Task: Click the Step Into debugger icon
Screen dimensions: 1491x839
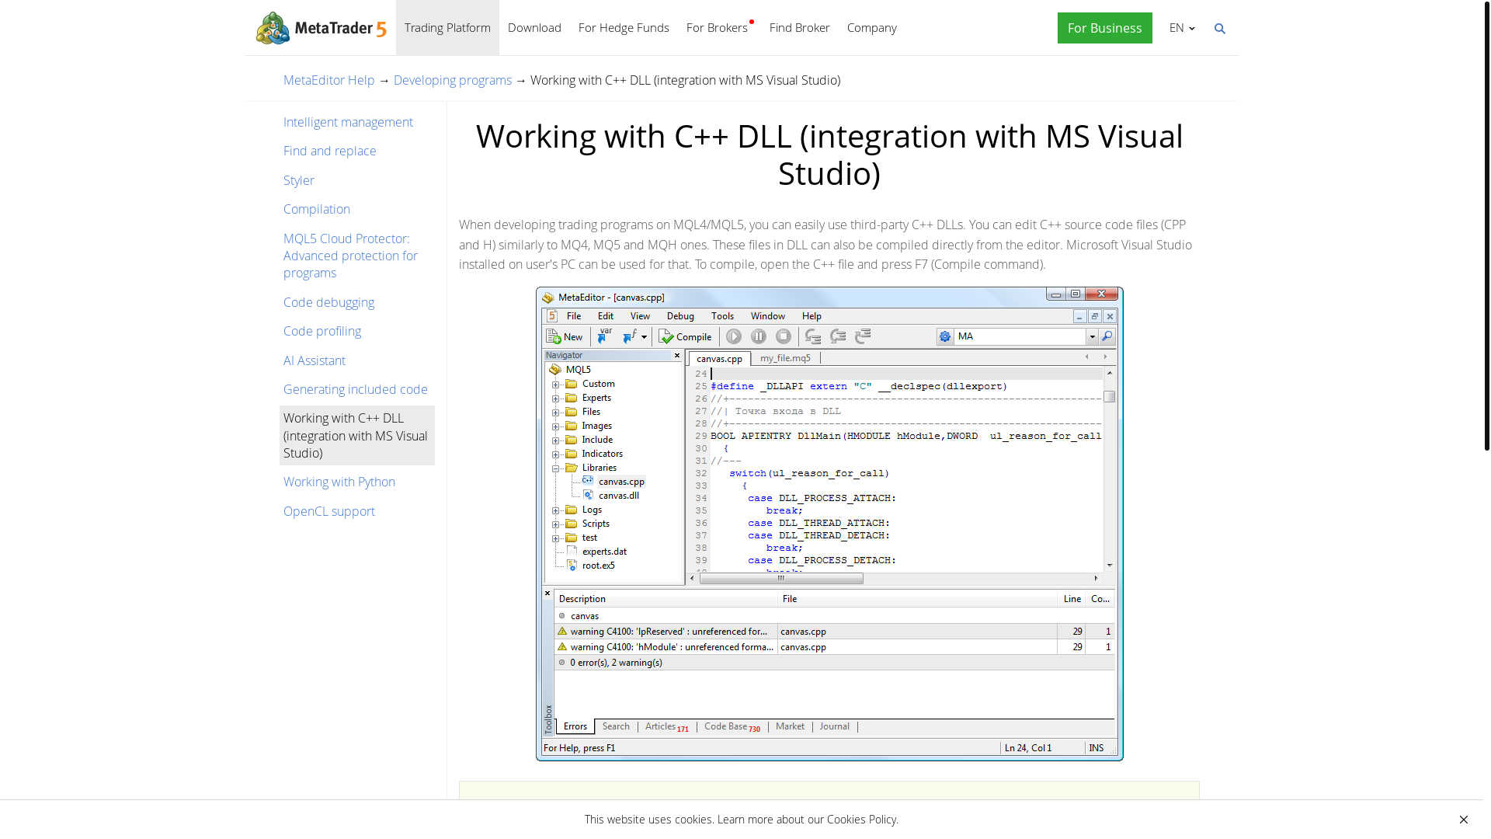Action: click(813, 336)
